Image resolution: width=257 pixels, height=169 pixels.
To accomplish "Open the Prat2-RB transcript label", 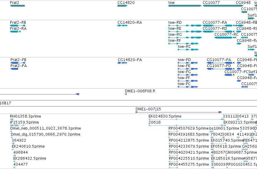I will click(18, 23).
